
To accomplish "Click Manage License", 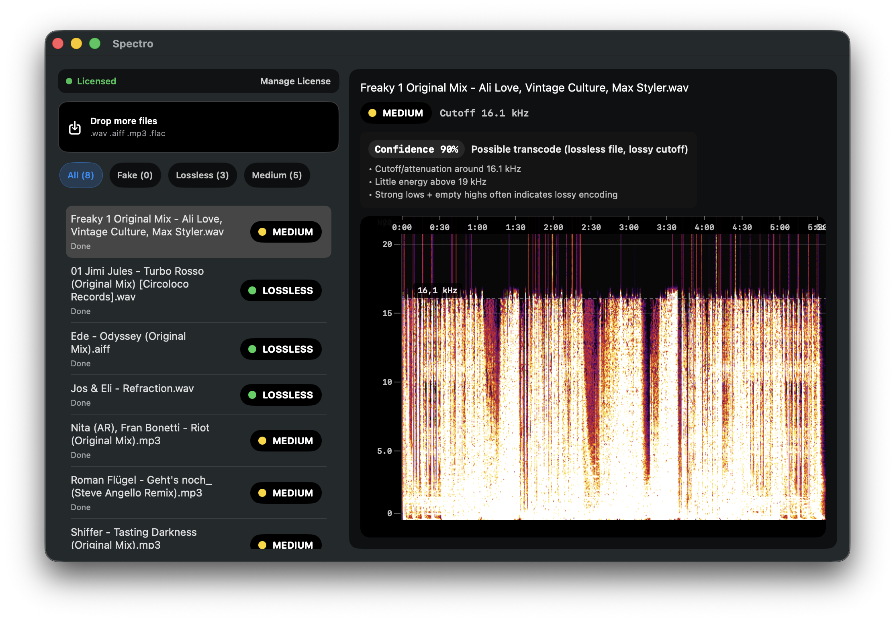I will (295, 81).
